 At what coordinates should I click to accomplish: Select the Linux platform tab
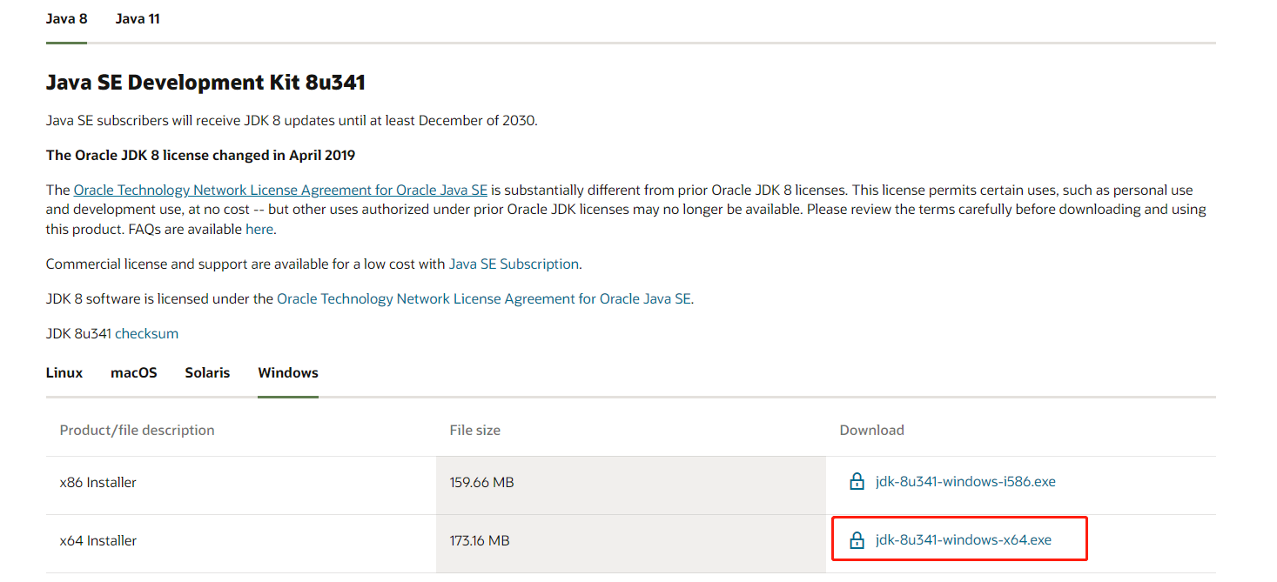coord(64,372)
